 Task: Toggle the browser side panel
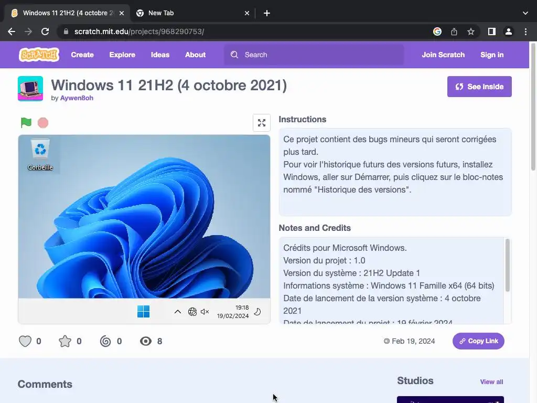tap(492, 31)
